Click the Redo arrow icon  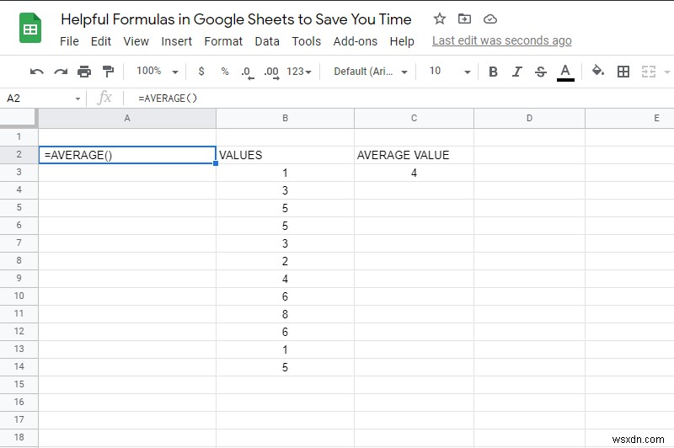(61, 72)
